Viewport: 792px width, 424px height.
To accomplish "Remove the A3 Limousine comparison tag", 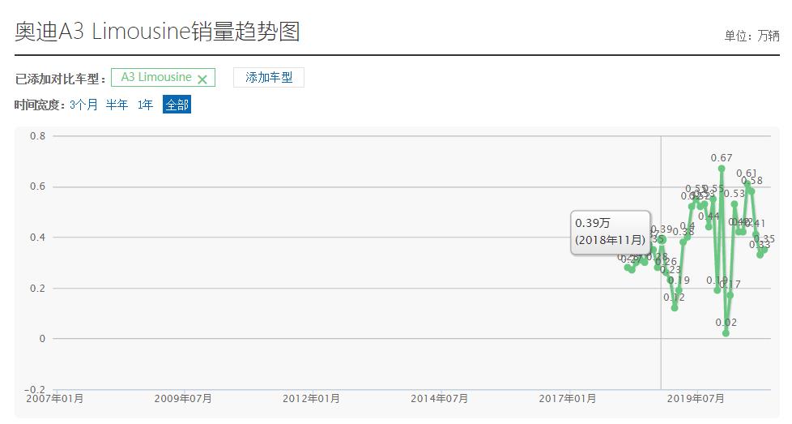I will (x=202, y=79).
